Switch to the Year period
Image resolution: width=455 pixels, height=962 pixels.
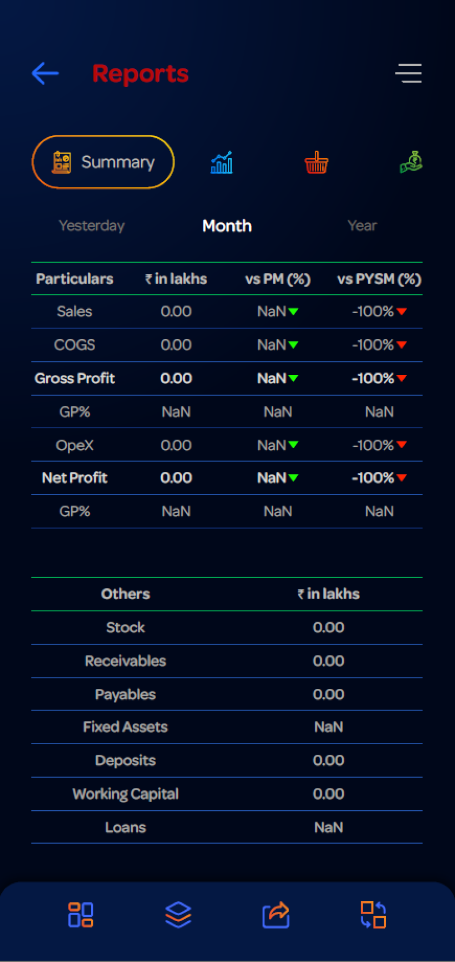point(363,226)
